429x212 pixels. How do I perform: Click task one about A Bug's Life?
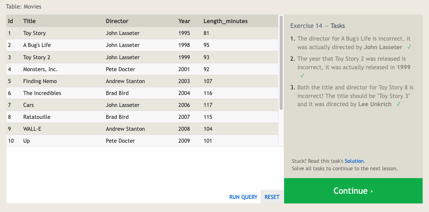click(x=354, y=43)
